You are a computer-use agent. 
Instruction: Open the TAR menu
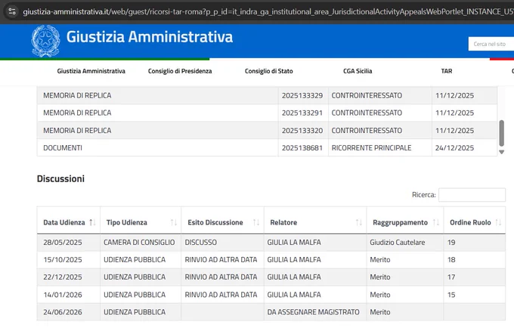click(x=447, y=71)
